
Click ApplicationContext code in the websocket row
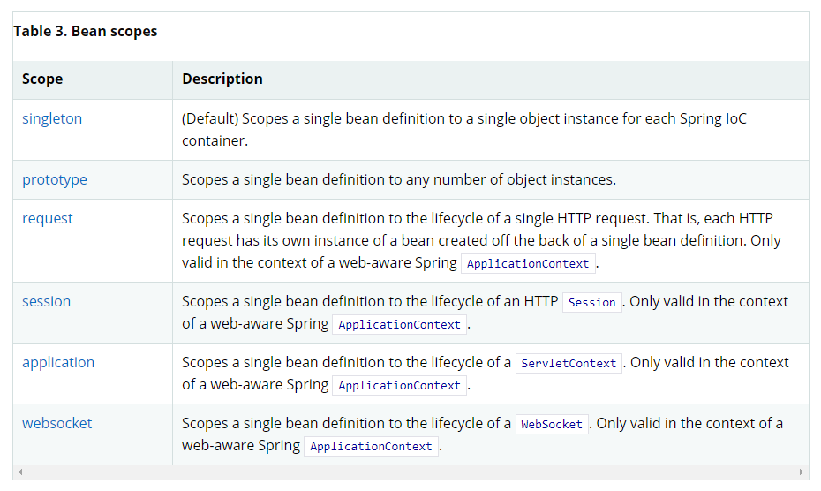coord(371,447)
